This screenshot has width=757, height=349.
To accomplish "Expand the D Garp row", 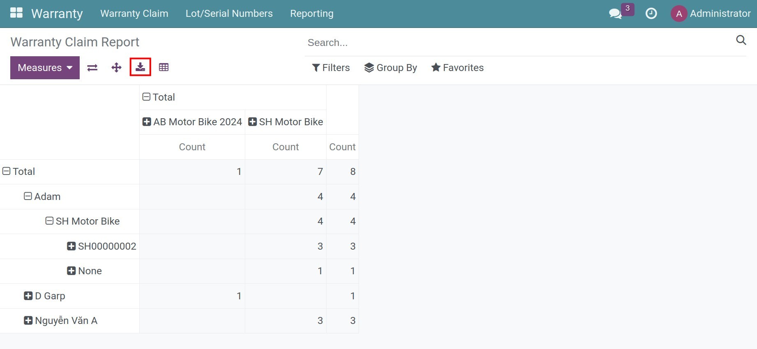I will click(x=44, y=296).
